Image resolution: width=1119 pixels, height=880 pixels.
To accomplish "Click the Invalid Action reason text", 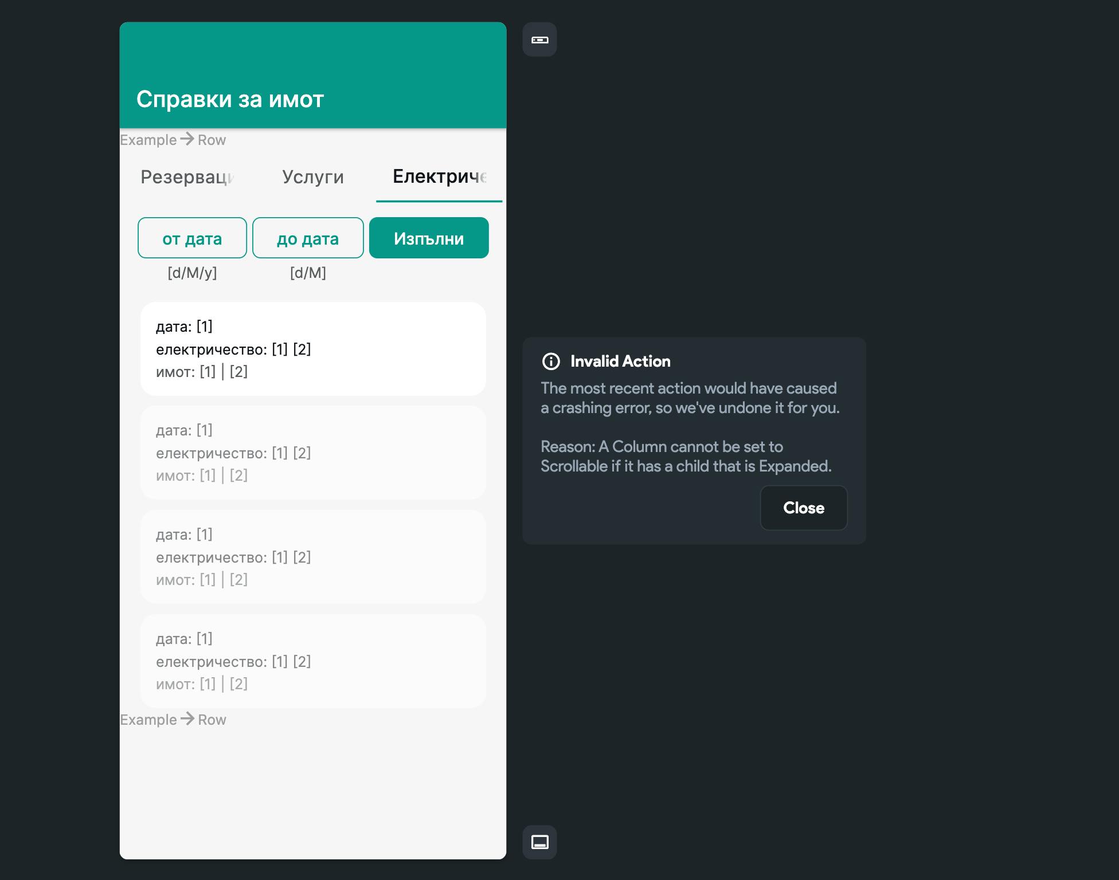I will point(686,456).
